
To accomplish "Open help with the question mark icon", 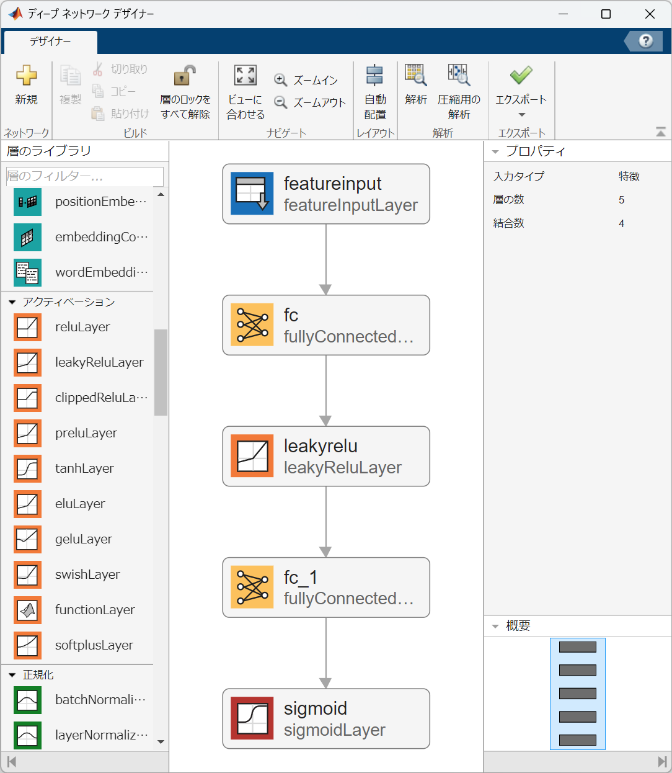I will pyautogui.click(x=646, y=41).
